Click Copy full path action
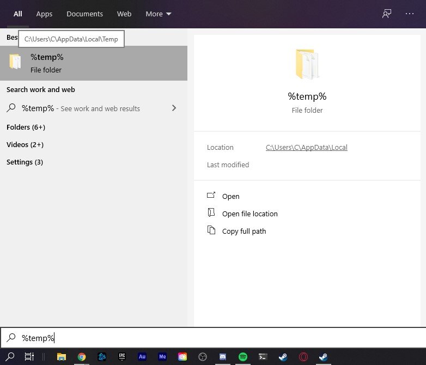The width and height of the screenshot is (426, 365). pyautogui.click(x=244, y=231)
